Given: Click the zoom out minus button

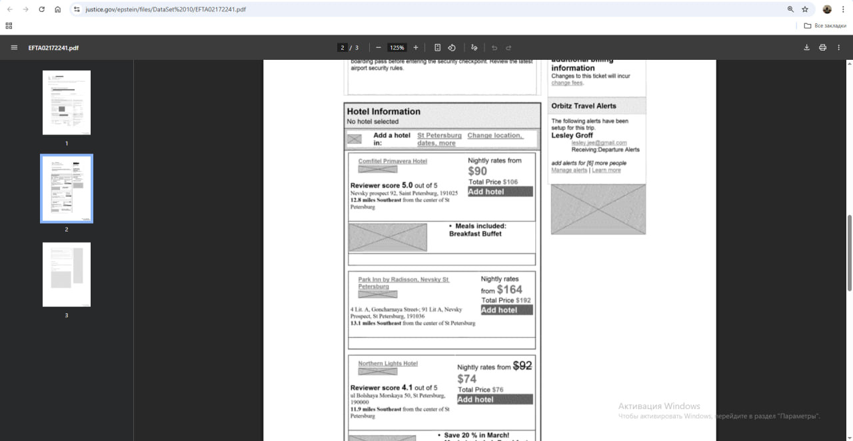Looking at the screenshot, I should click(x=379, y=48).
